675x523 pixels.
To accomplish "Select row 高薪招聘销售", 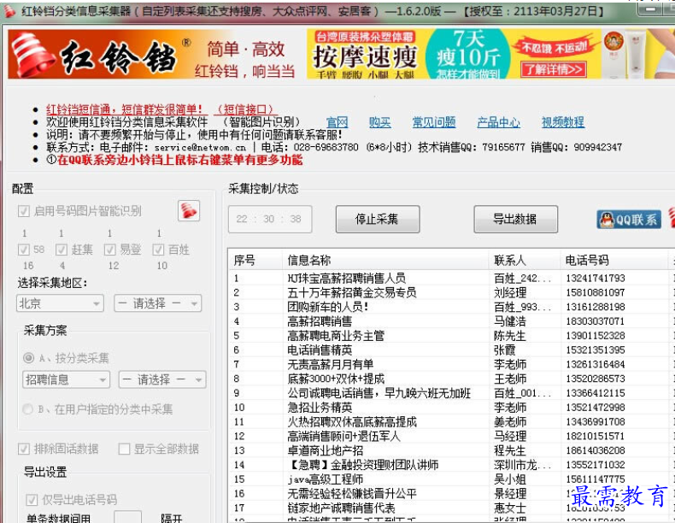I will click(x=451, y=321).
